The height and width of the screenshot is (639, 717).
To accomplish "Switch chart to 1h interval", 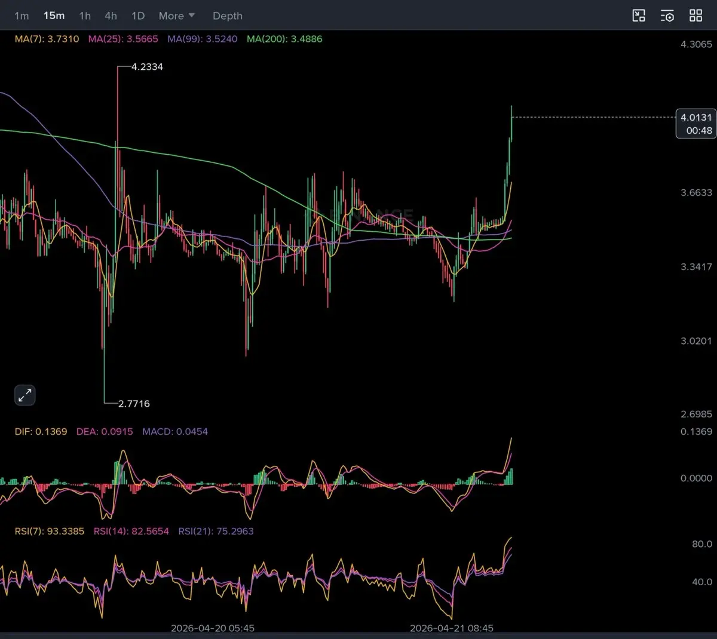I will pos(85,16).
